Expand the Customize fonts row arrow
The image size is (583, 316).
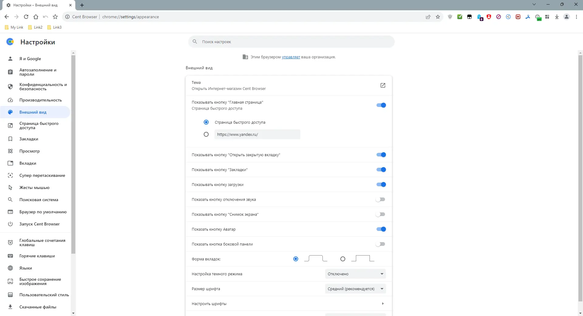(383, 304)
